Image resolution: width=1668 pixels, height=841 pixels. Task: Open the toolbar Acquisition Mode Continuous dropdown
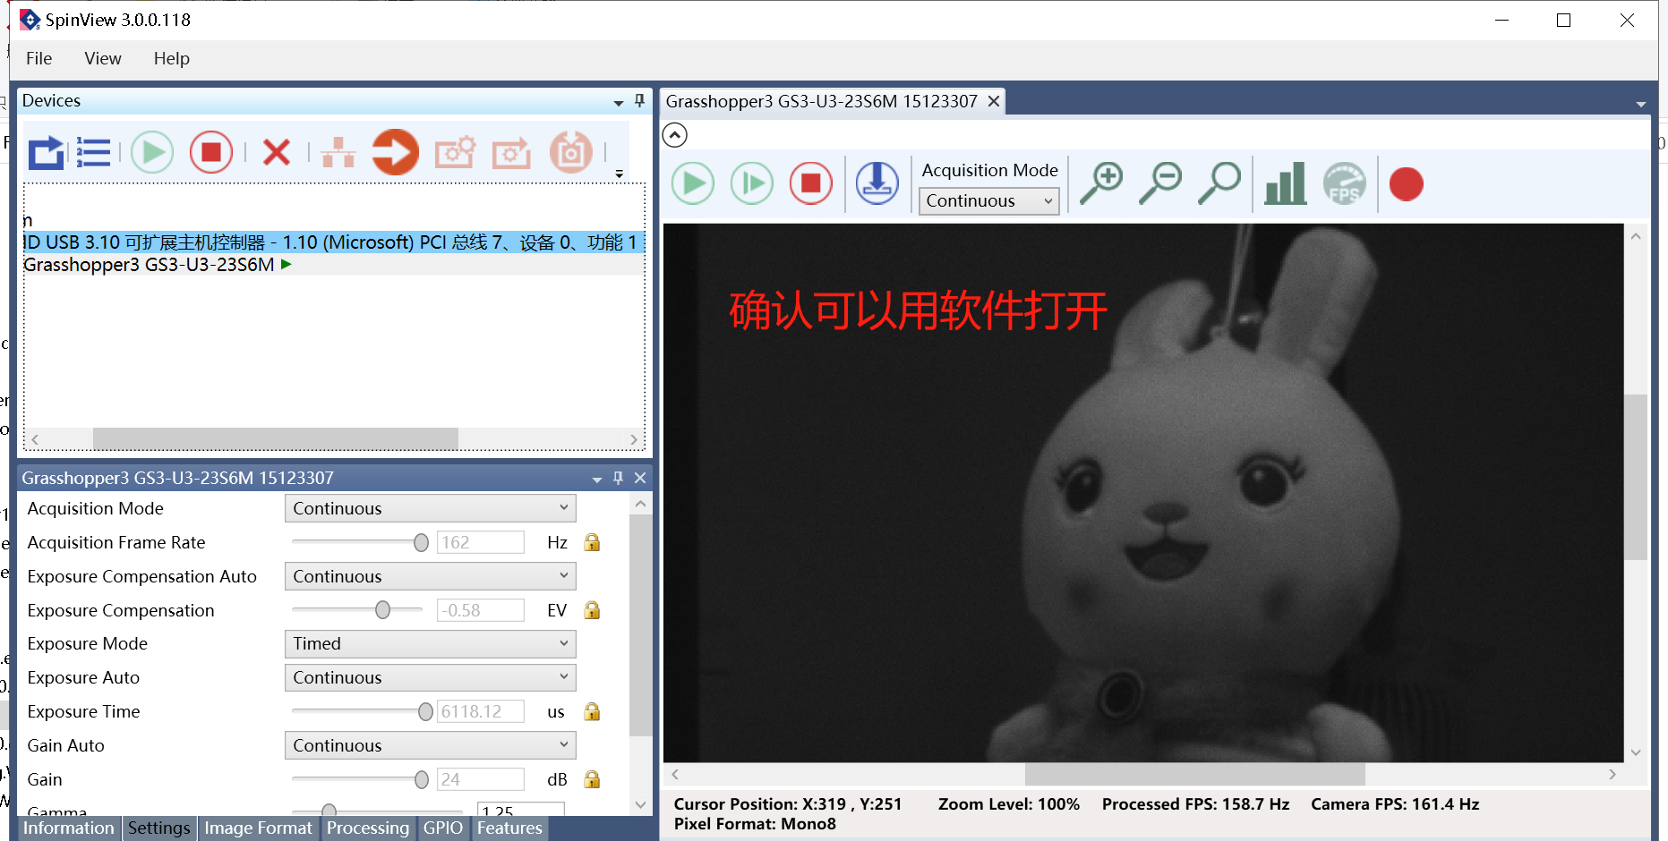[988, 200]
